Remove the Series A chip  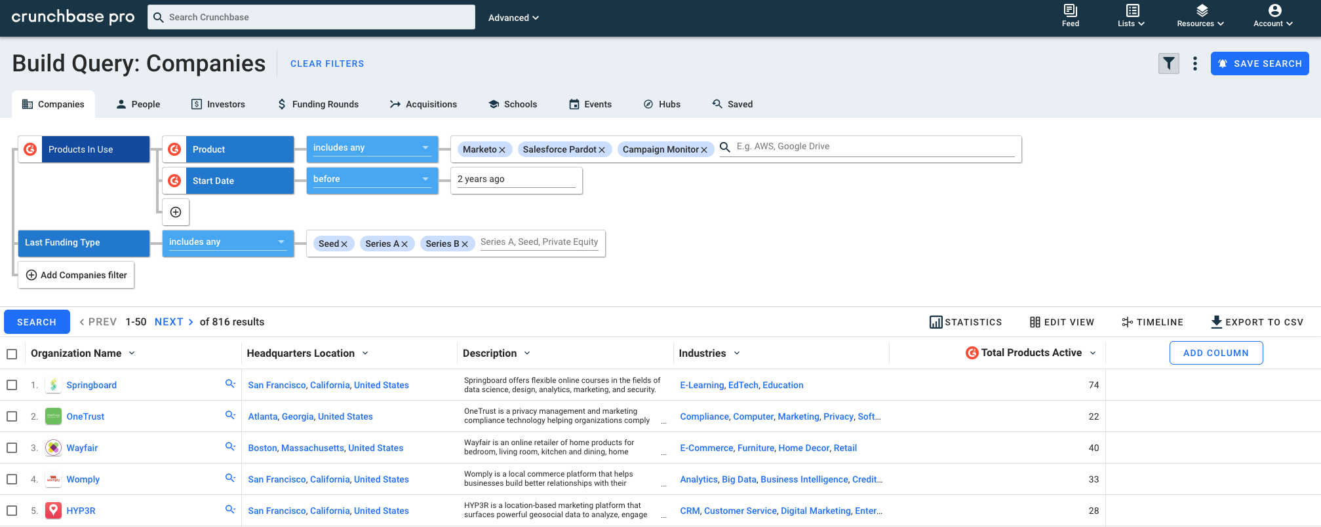coord(404,244)
